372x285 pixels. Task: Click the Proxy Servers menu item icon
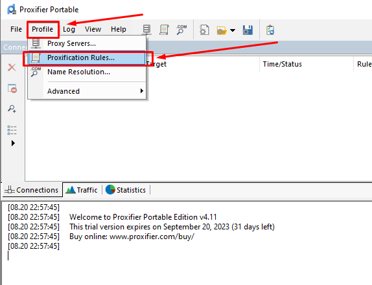36,43
